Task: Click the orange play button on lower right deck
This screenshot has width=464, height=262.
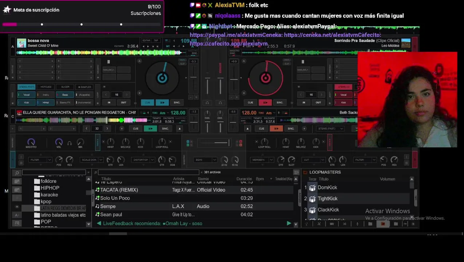Action: [276, 128]
